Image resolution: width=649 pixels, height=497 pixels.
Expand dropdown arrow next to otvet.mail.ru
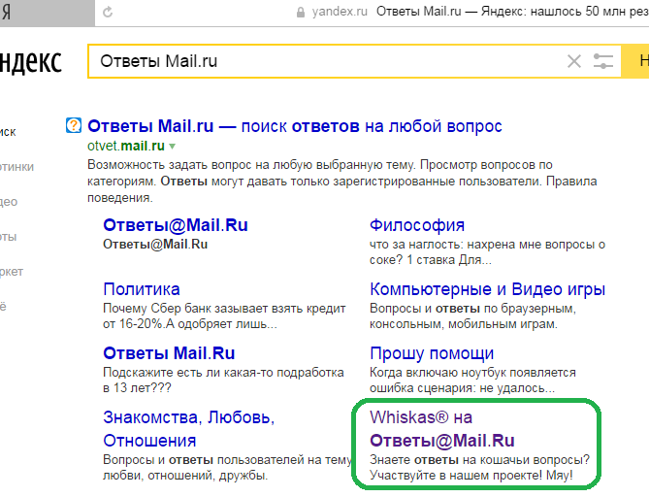(172, 147)
